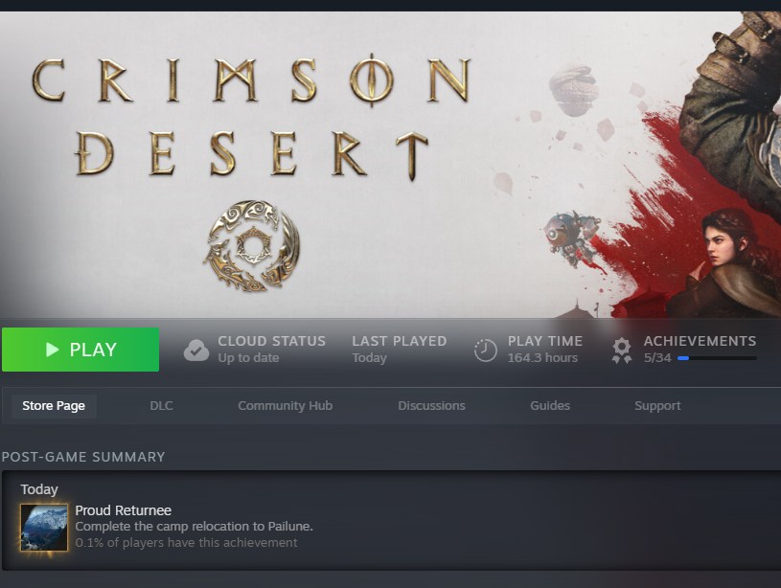This screenshot has height=588, width=781.
Task: Click the play time clock icon
Action: click(485, 350)
